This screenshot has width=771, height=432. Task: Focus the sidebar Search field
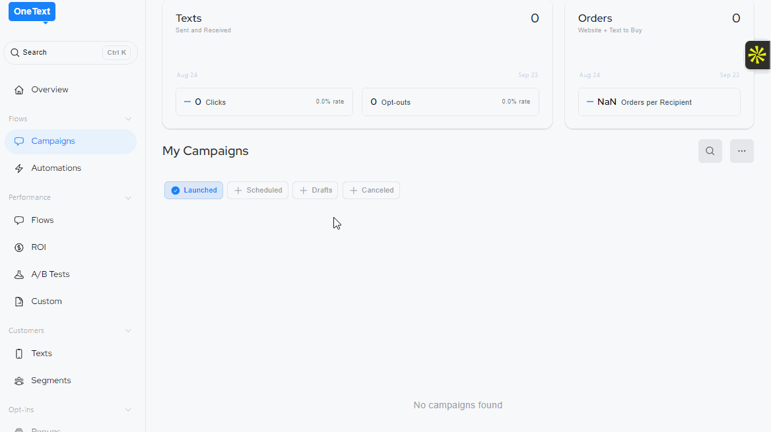pyautogui.click(x=71, y=53)
